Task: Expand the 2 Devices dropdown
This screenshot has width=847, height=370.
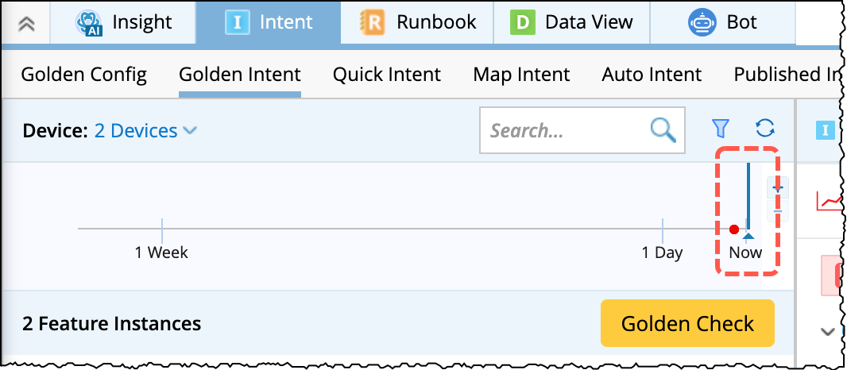Action: point(145,131)
